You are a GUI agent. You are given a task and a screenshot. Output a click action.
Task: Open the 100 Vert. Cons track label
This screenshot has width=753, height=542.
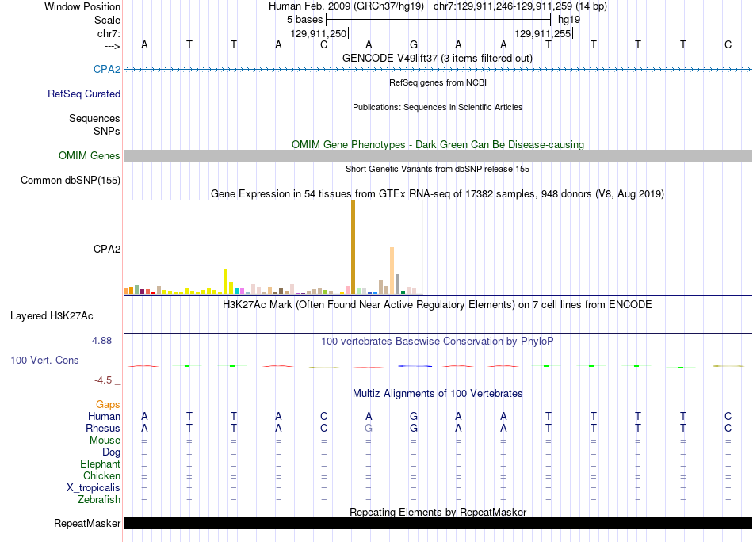coord(44,360)
